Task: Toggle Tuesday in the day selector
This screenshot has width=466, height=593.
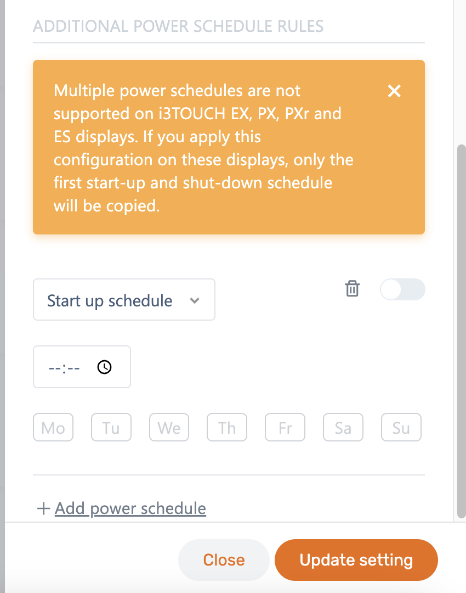Action: pos(111,428)
